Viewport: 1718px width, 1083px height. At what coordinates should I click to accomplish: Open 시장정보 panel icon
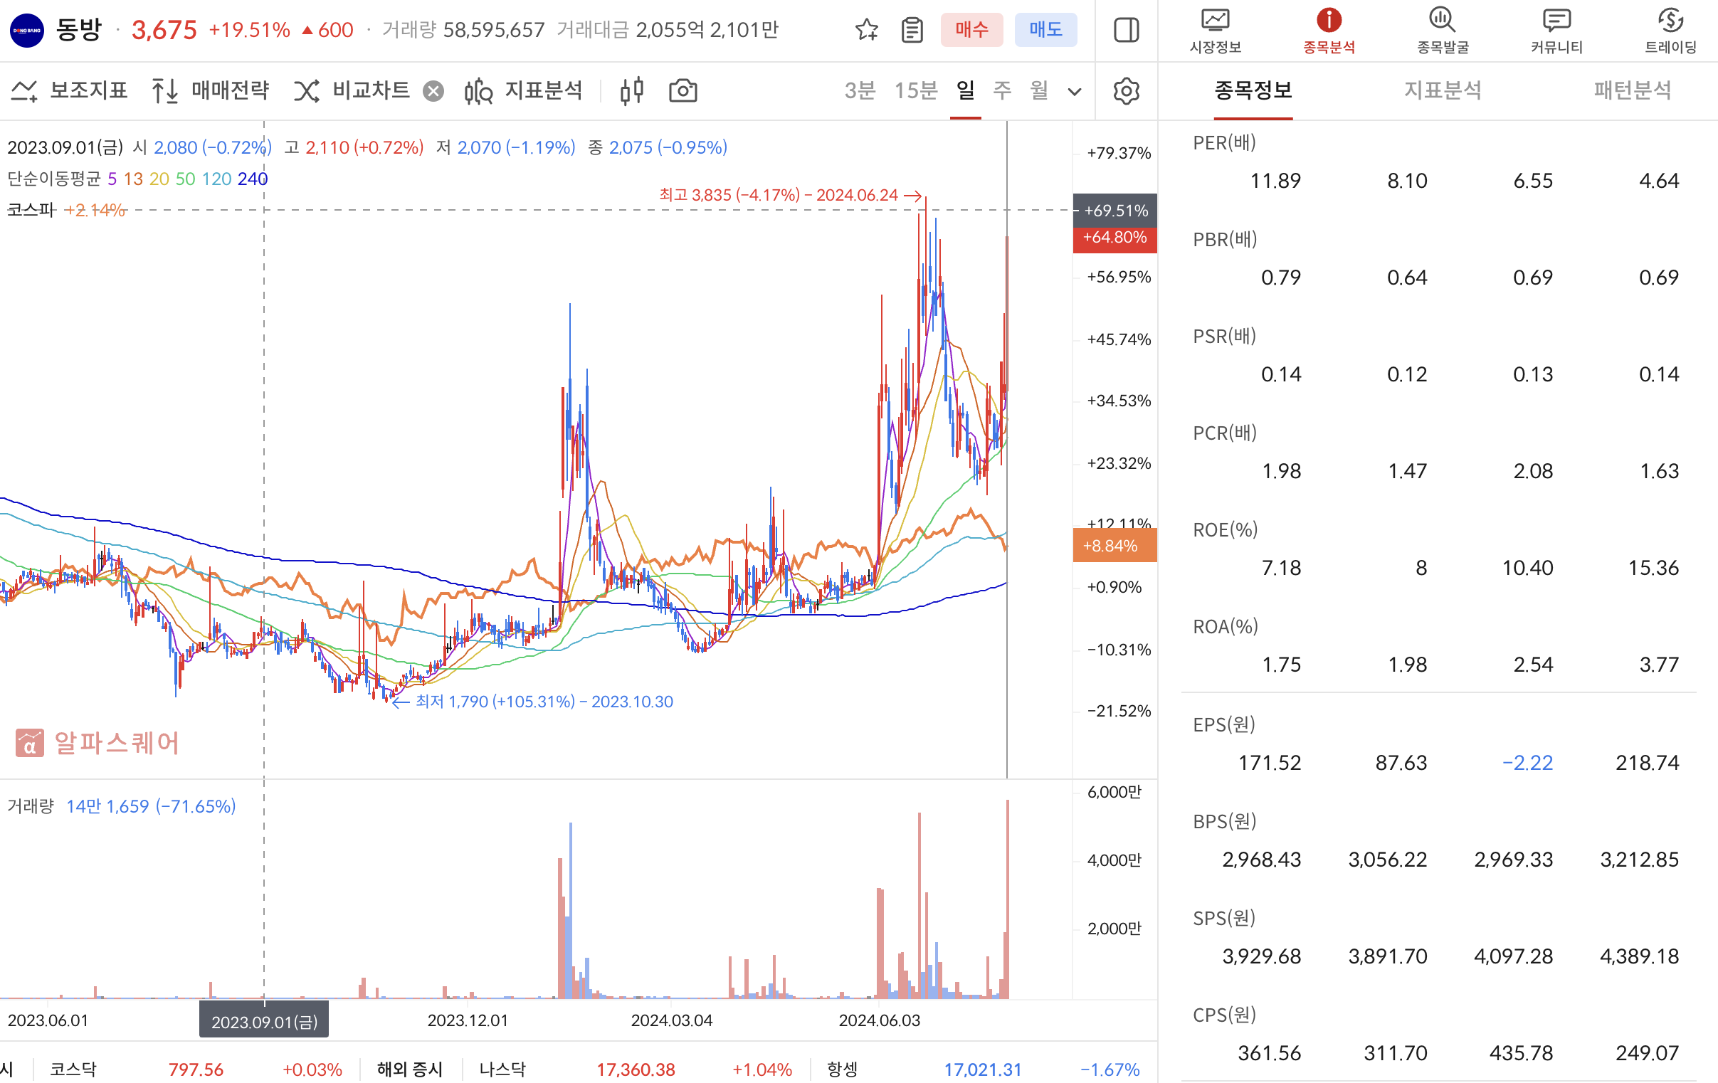pyautogui.click(x=1215, y=30)
